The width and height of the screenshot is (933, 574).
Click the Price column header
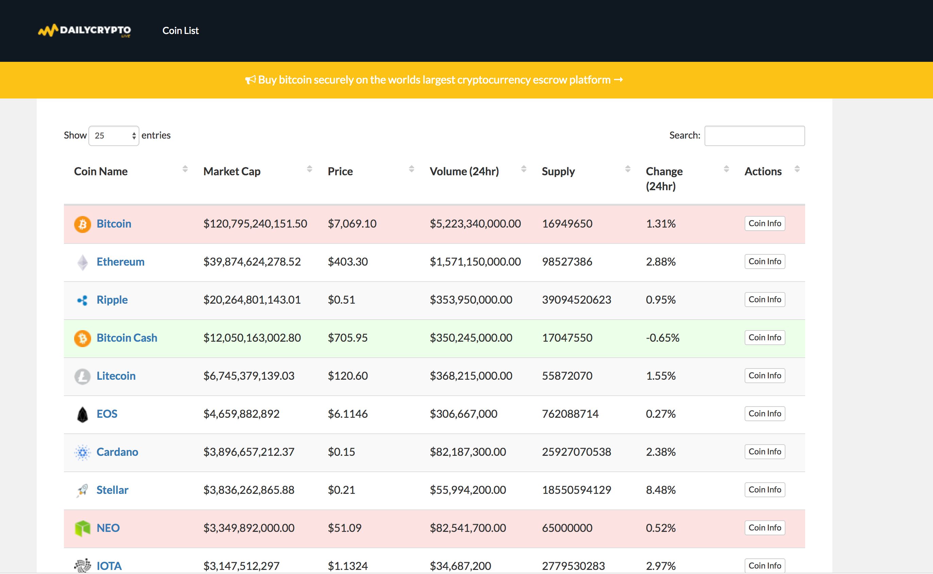(x=340, y=171)
